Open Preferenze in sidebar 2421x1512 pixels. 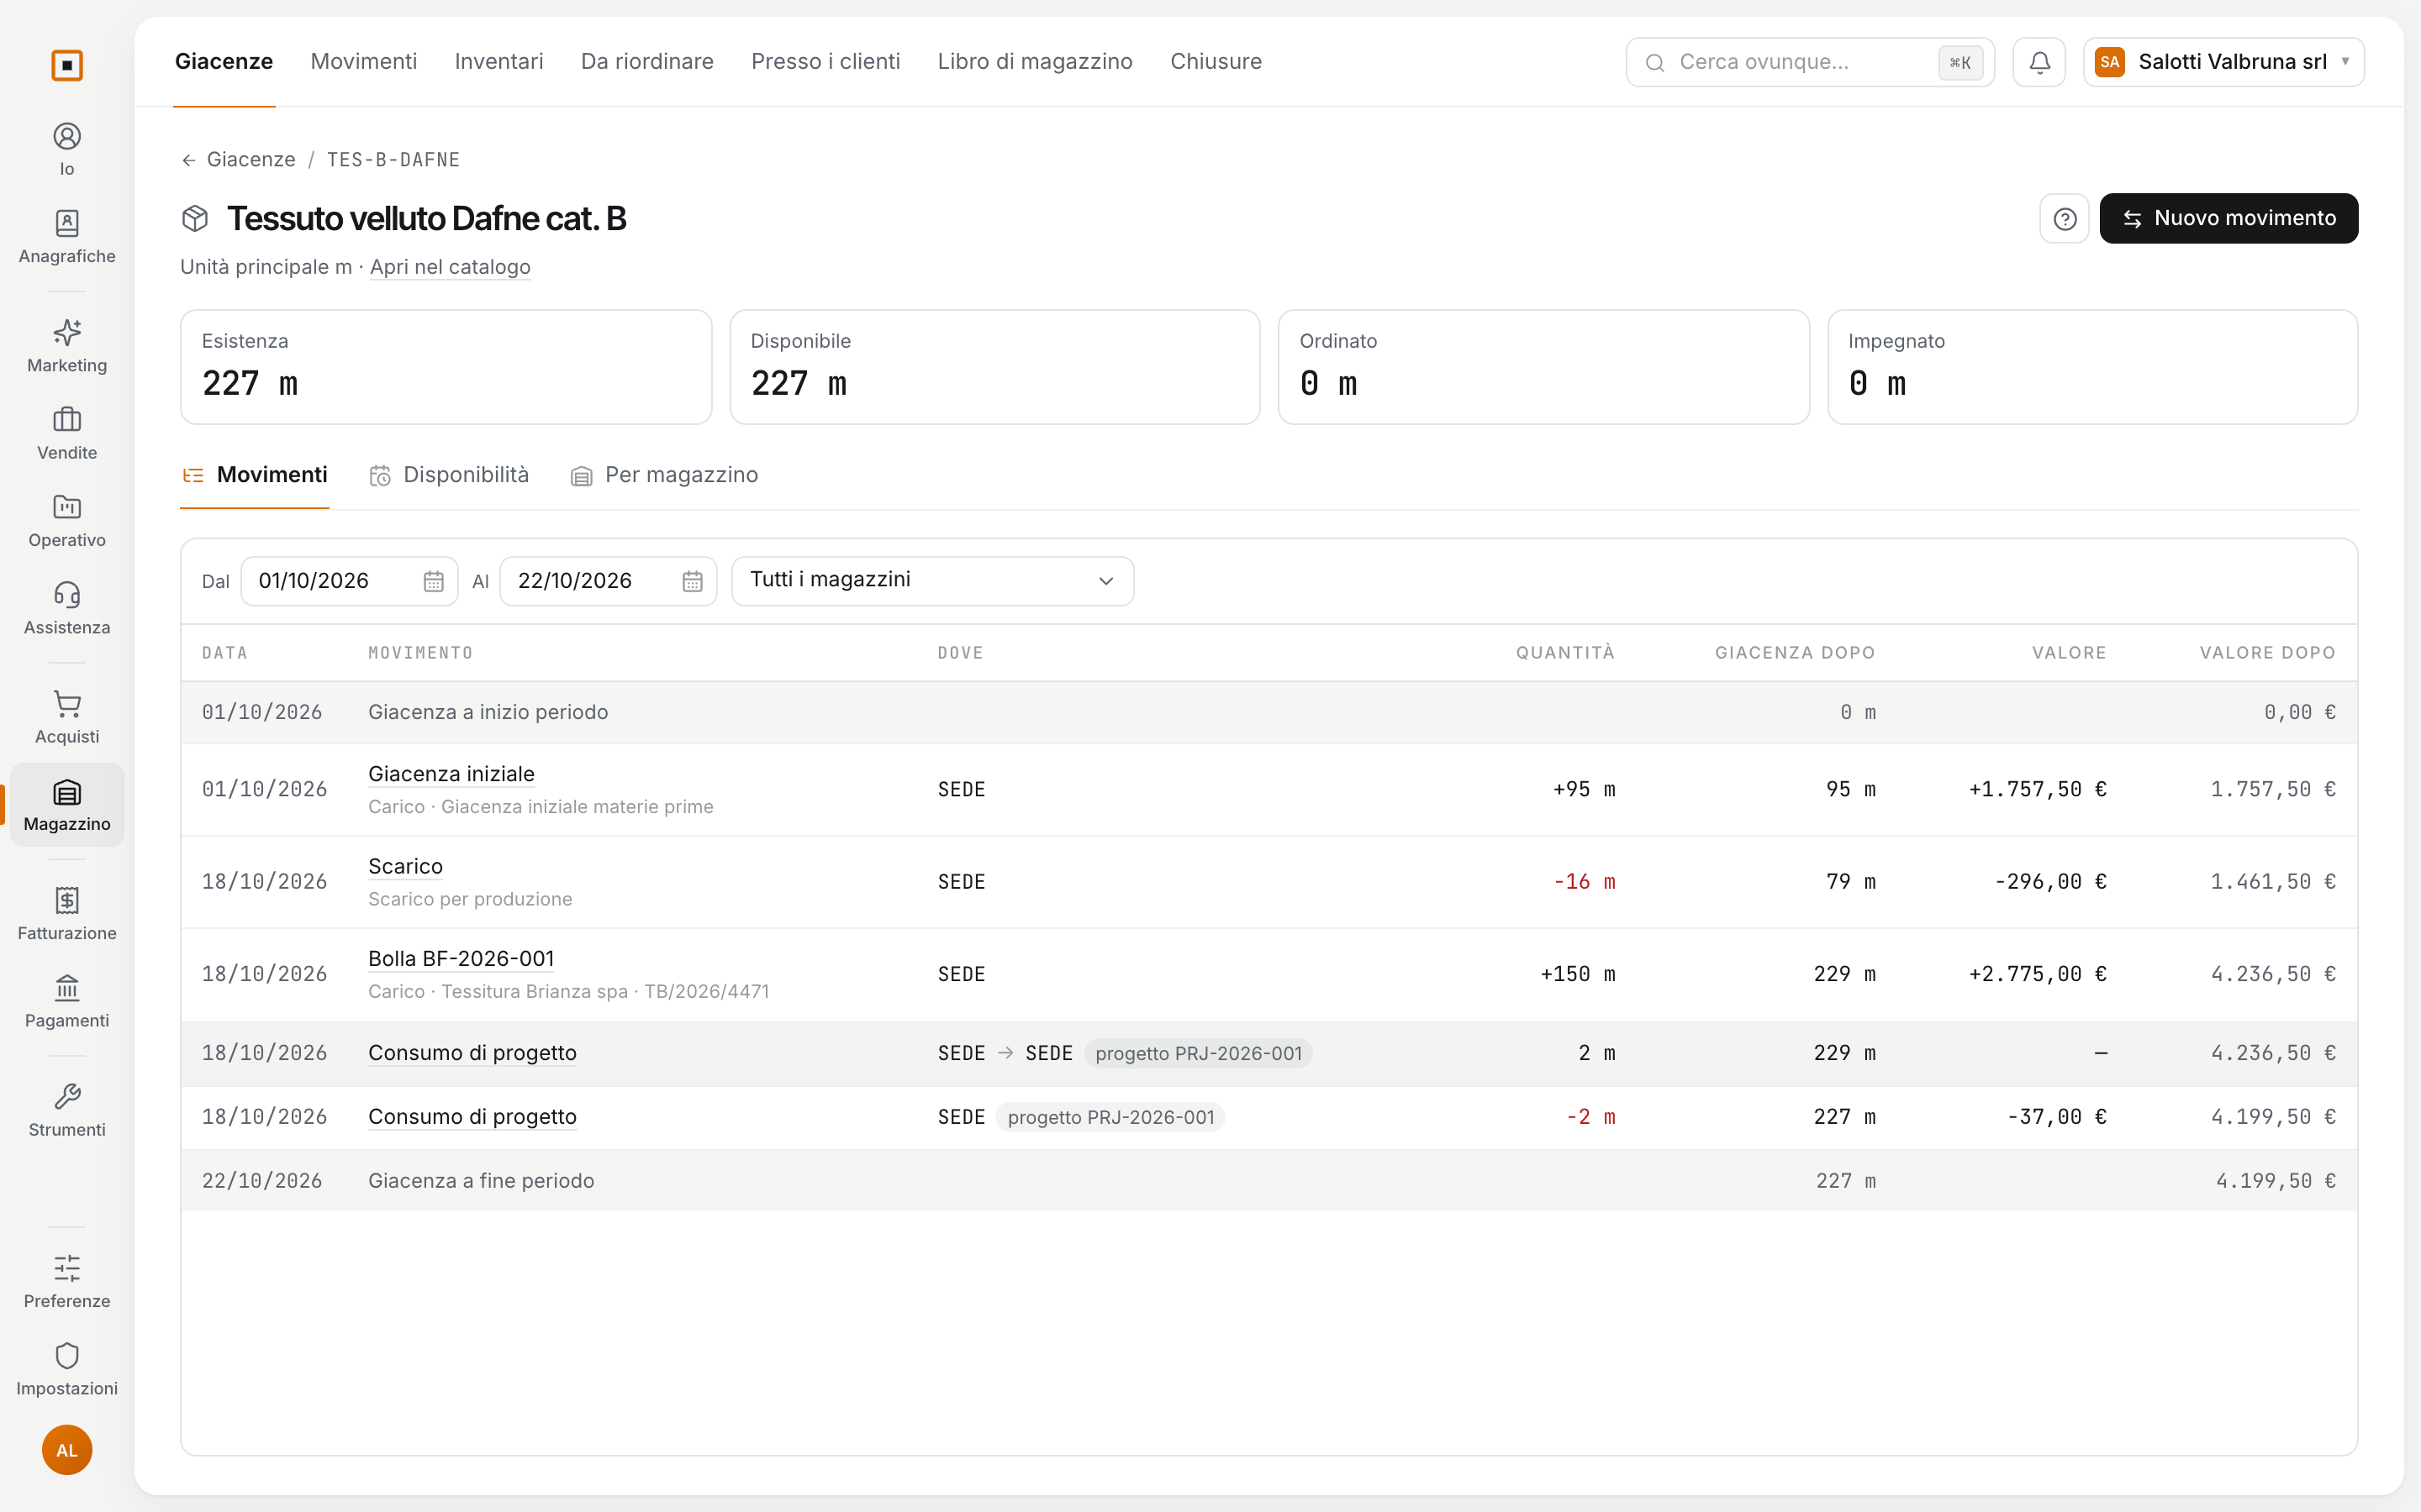(67, 1282)
